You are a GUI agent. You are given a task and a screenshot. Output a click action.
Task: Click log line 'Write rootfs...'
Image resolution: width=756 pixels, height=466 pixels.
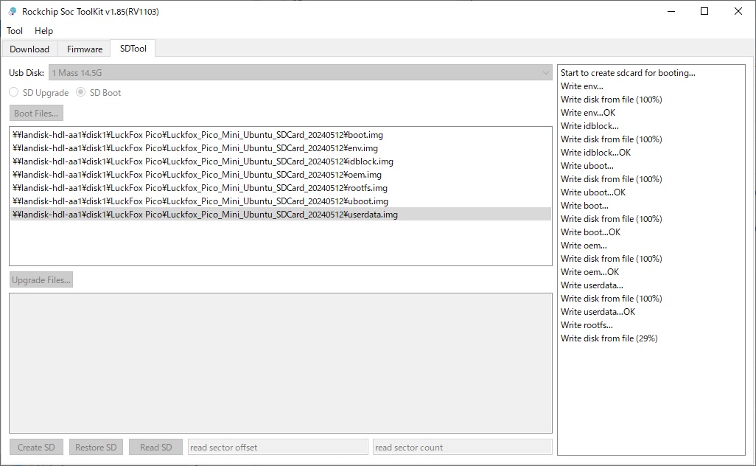tap(587, 325)
